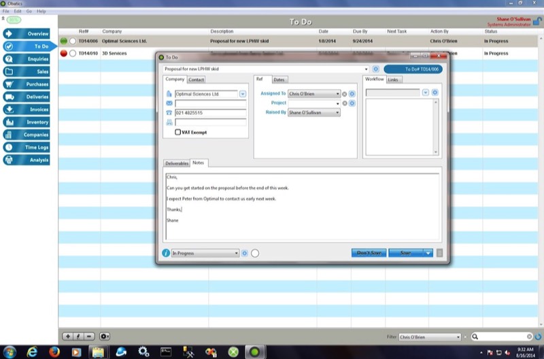Open the company selector dropdown button
The image size is (544, 359).
coord(243,94)
